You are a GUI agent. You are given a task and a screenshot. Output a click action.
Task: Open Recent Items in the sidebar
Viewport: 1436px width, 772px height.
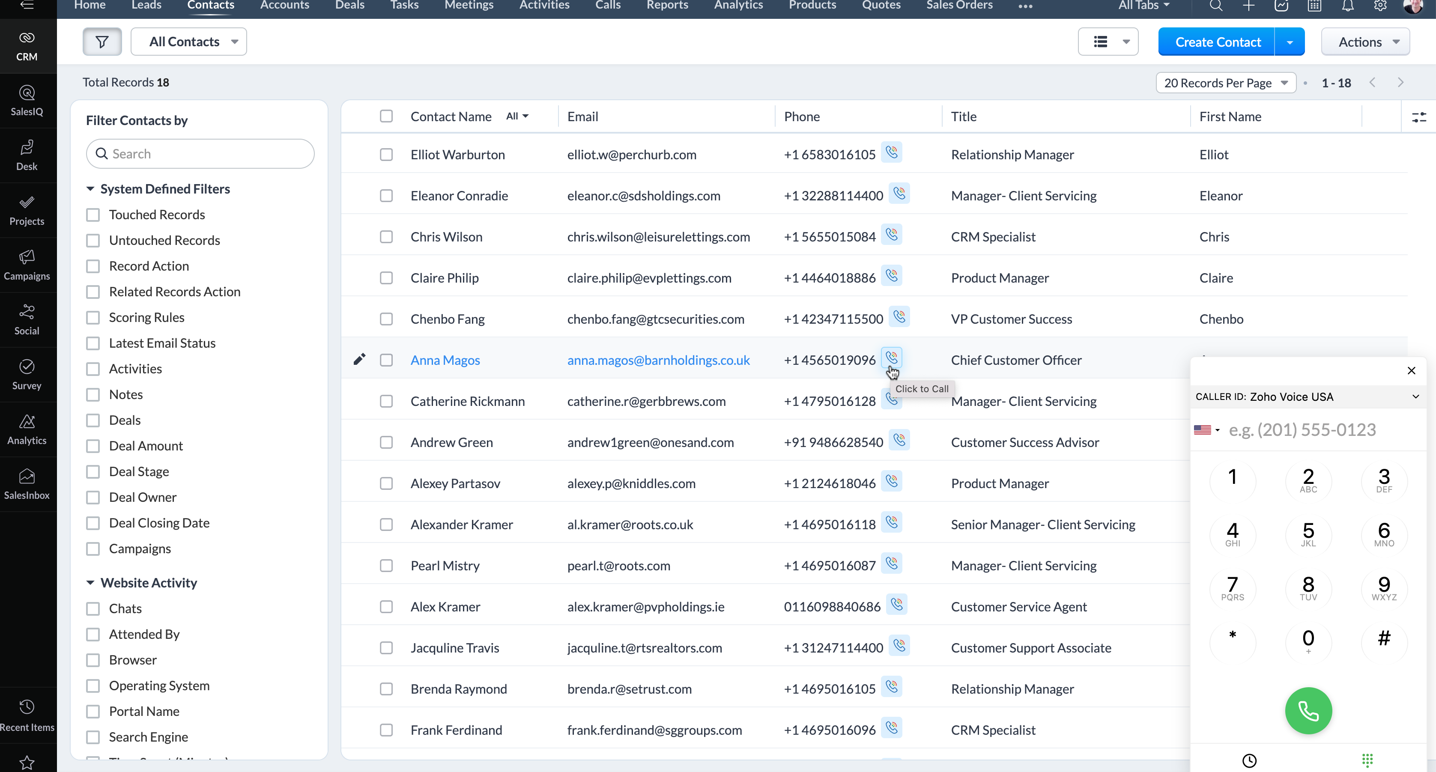click(27, 715)
